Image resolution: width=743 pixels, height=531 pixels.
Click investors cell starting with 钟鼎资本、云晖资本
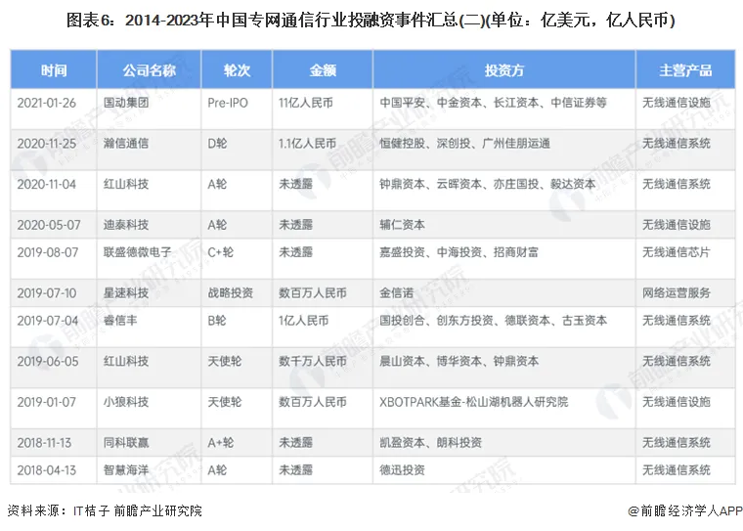point(487,184)
